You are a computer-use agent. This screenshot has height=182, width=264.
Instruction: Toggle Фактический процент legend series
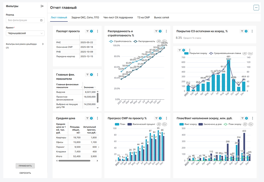pyautogui.click(x=142, y=124)
